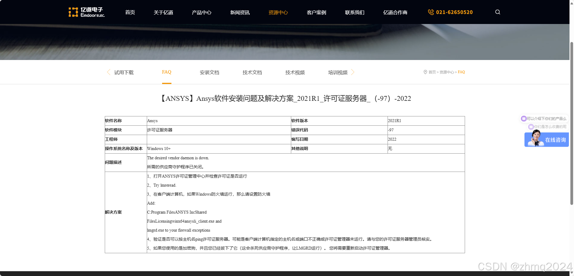Click the vertical page scrollbar thumb
This screenshot has width=574, height=276.
click(x=572, y=123)
